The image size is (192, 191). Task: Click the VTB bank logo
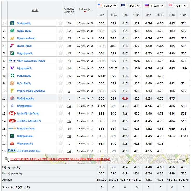[x=12, y=61]
